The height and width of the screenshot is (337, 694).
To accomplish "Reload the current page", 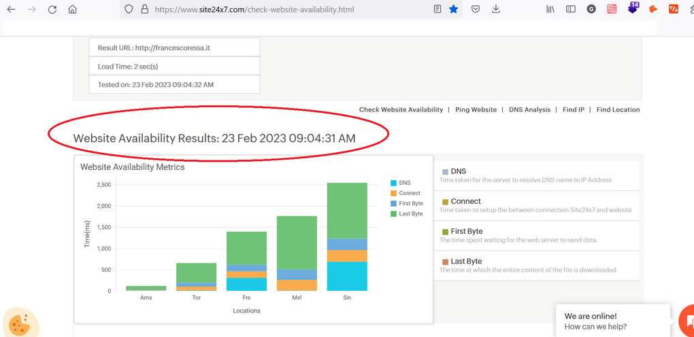I will [x=52, y=9].
